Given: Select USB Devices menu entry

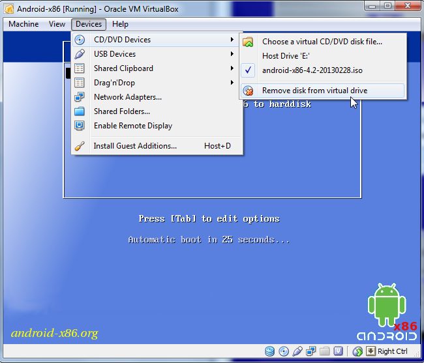Looking at the screenshot, I should [157, 54].
